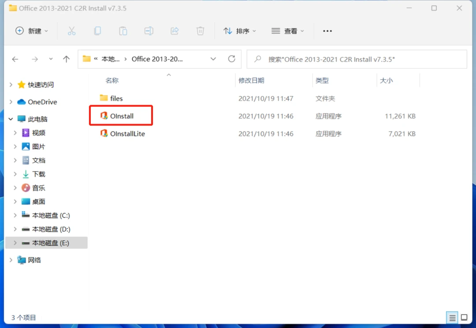Select the OInstallLite application icon
The height and width of the screenshot is (328, 476).
coord(104,133)
